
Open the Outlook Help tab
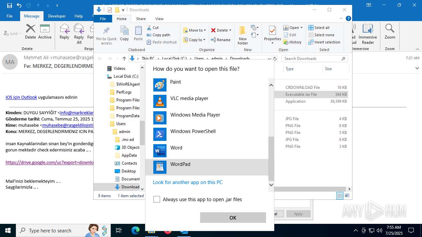point(78,16)
